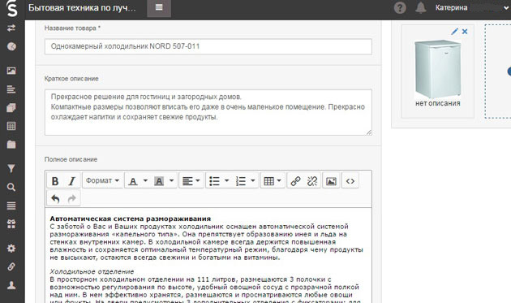
Task: Select the refrigerator product thumbnail
Action: pos(438,69)
